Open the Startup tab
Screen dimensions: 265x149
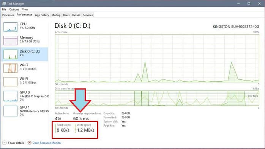click(x=56, y=15)
